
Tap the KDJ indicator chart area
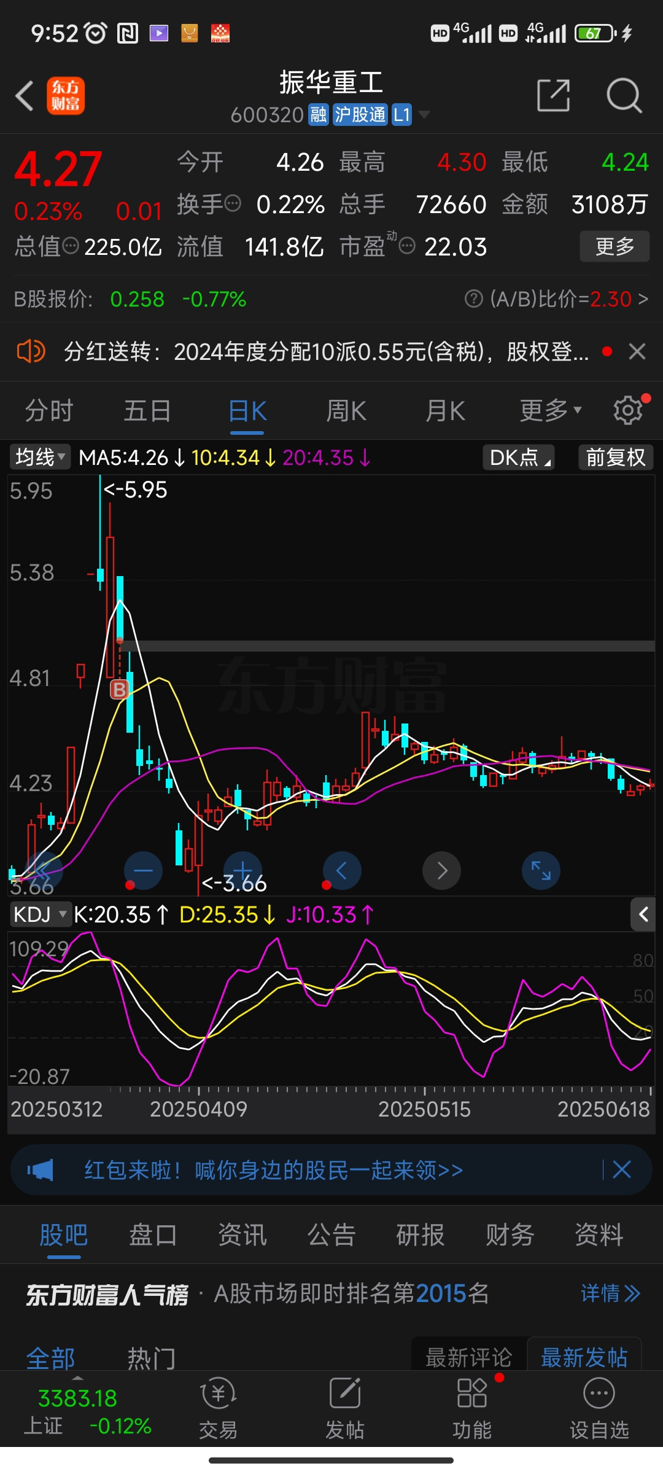[x=331, y=1010]
